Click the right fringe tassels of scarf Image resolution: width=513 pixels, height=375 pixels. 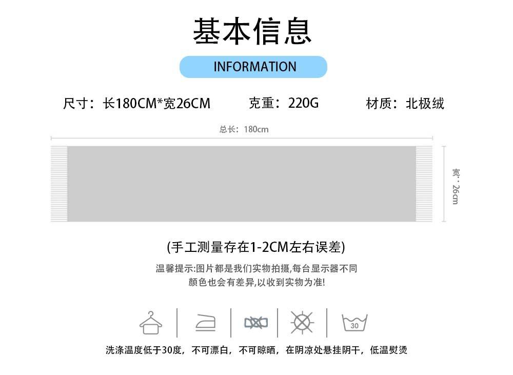tap(424, 184)
